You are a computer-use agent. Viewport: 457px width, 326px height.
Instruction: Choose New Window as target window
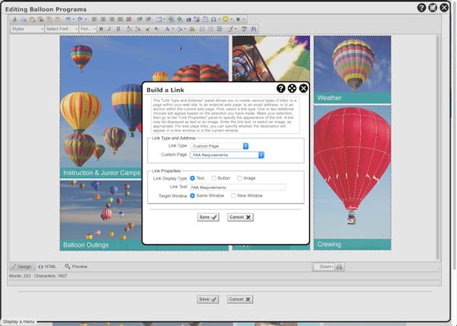tap(234, 196)
